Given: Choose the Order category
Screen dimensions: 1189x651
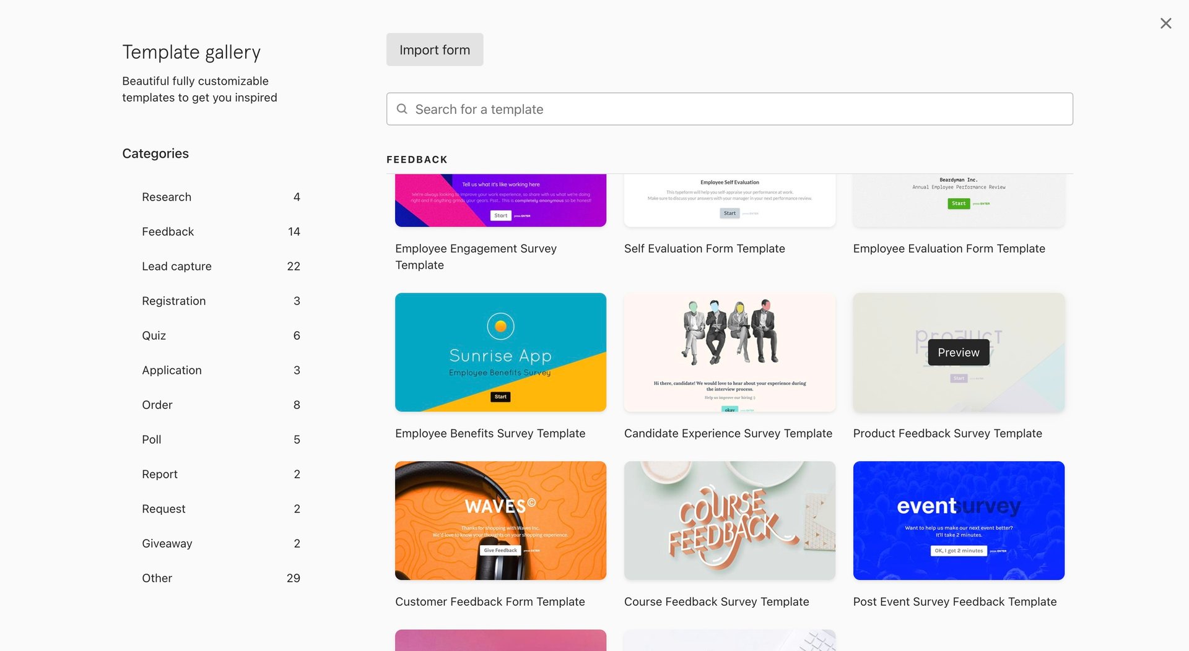Looking at the screenshot, I should [221, 405].
